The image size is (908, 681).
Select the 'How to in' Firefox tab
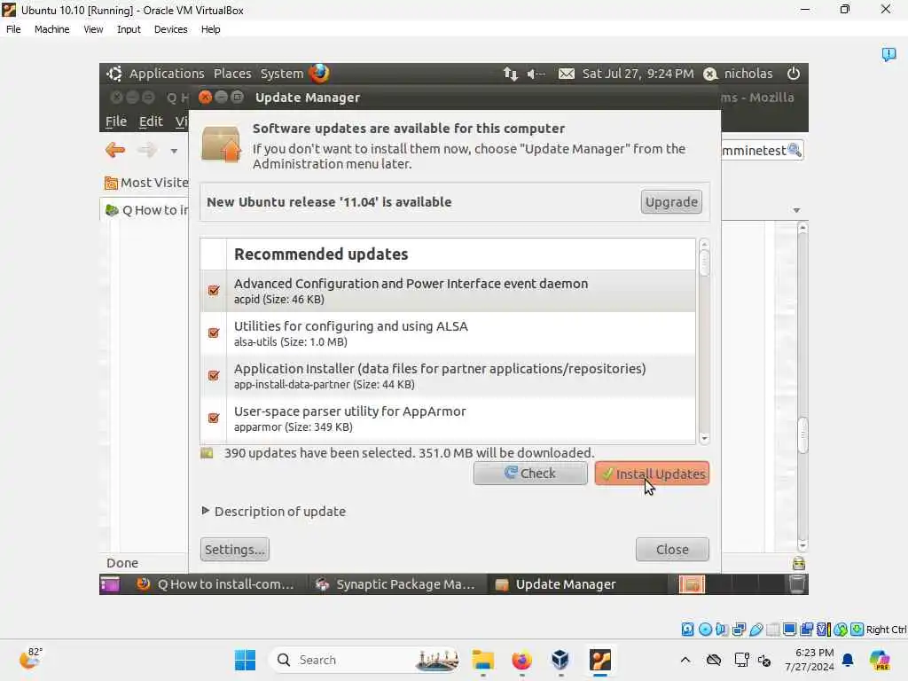click(145, 210)
